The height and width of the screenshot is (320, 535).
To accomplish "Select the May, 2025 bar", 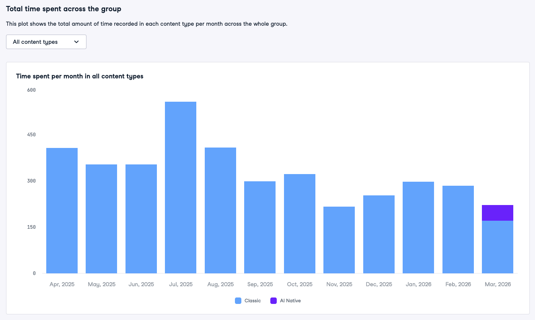I will (101, 219).
